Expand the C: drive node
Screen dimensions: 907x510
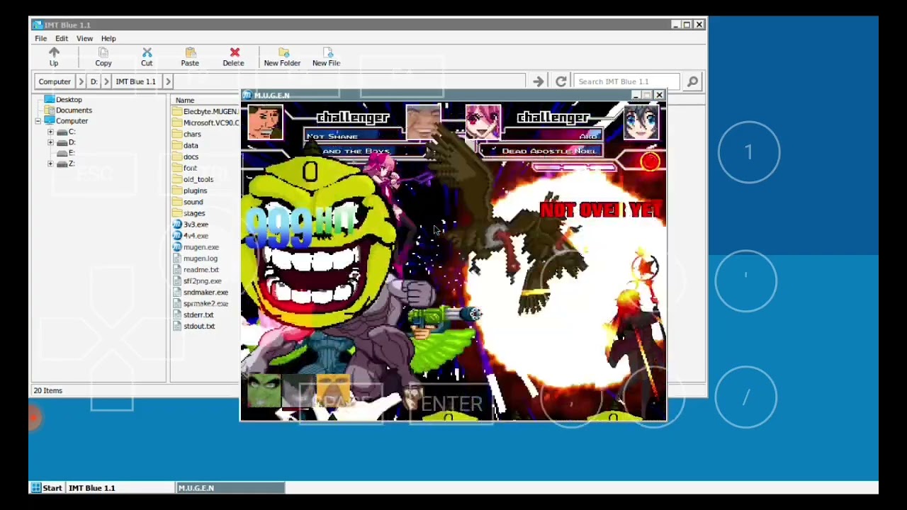(50, 132)
